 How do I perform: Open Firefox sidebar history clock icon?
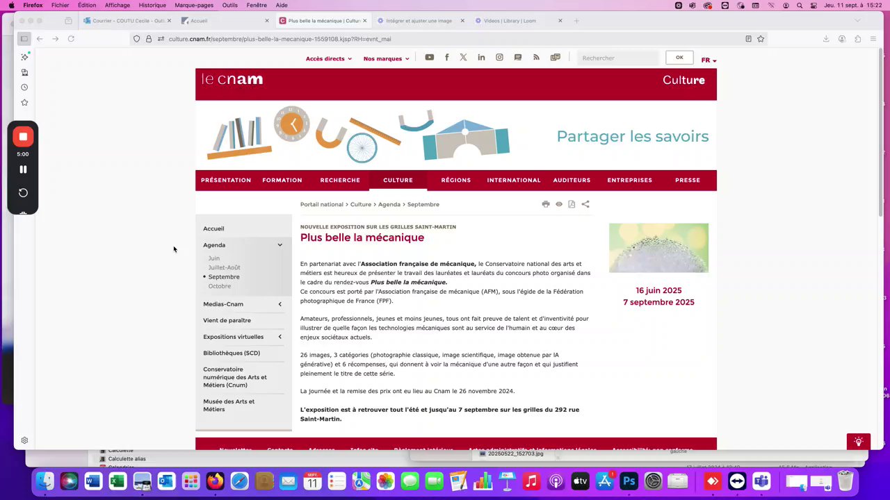point(24,87)
